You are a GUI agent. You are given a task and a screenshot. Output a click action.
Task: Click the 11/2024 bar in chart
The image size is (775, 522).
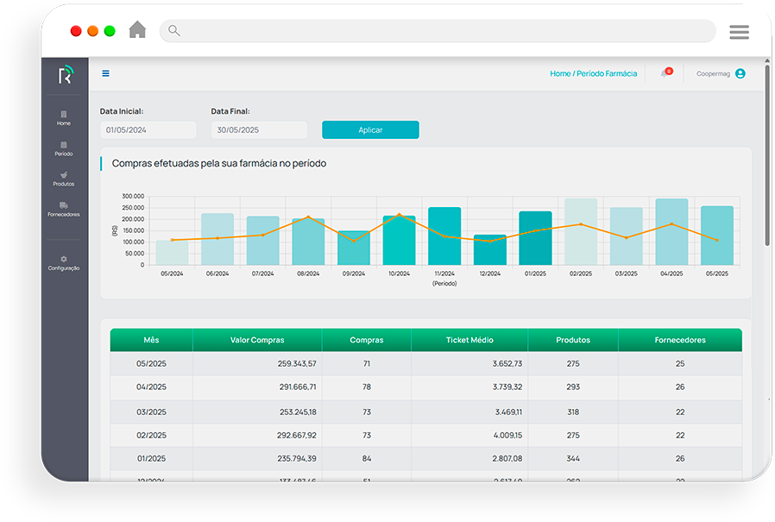tap(444, 236)
